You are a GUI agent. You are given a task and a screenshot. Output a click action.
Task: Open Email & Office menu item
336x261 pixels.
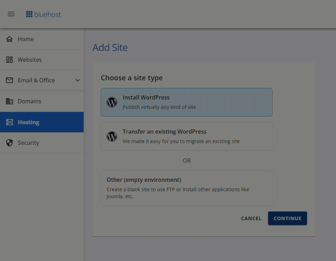[x=42, y=80]
